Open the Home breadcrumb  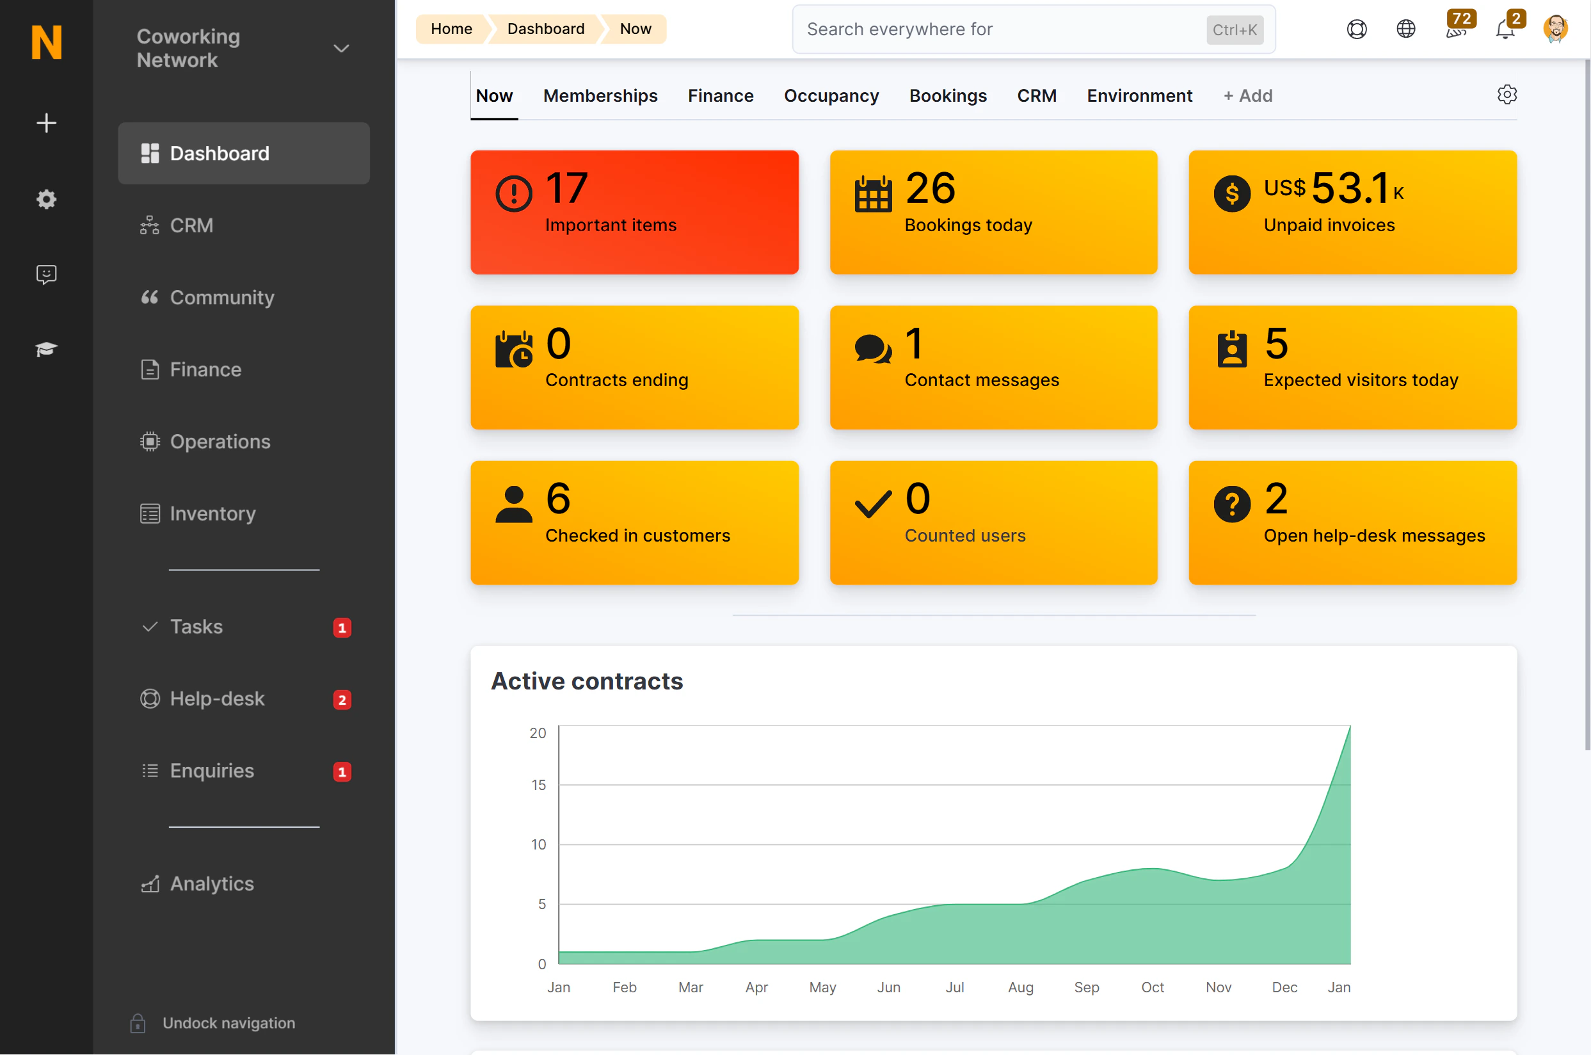tap(451, 29)
